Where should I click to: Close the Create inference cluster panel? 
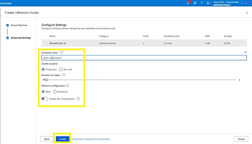[247, 13]
